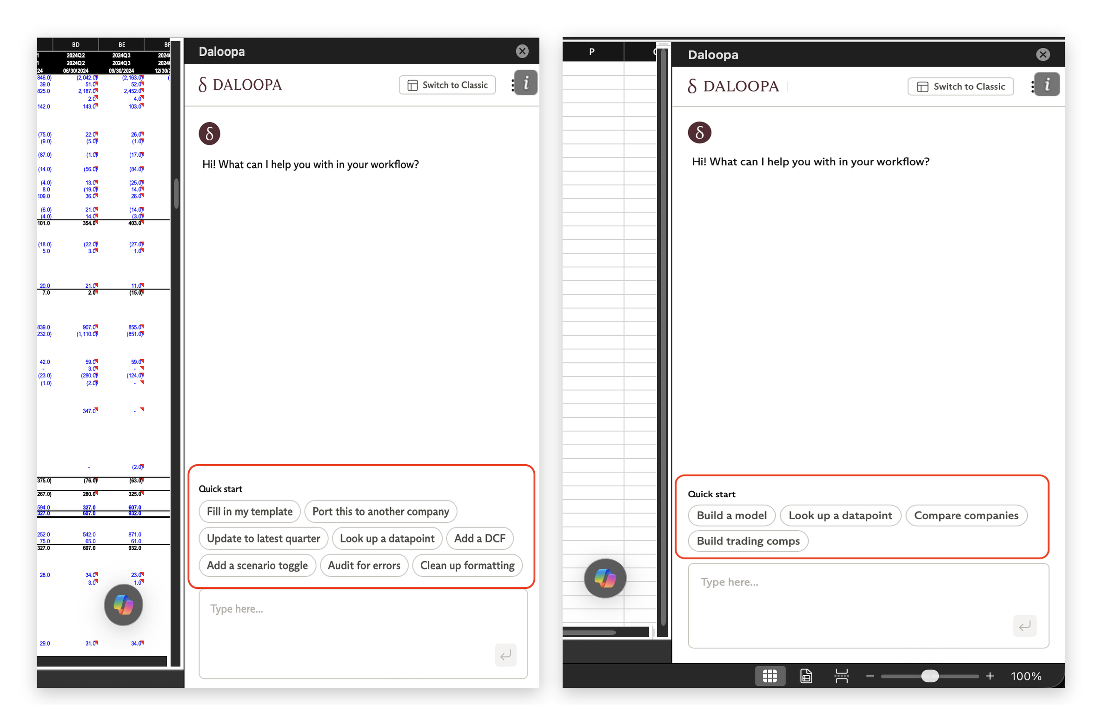The height and width of the screenshot is (725, 1102).
Task: Close the Daloopa pane beside the 2024Q2 spreadsheet
Action: tap(522, 51)
